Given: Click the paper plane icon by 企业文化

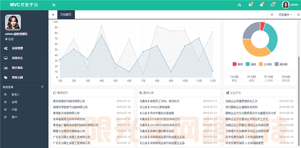Looking at the screenshot, I should [x=227, y=93].
